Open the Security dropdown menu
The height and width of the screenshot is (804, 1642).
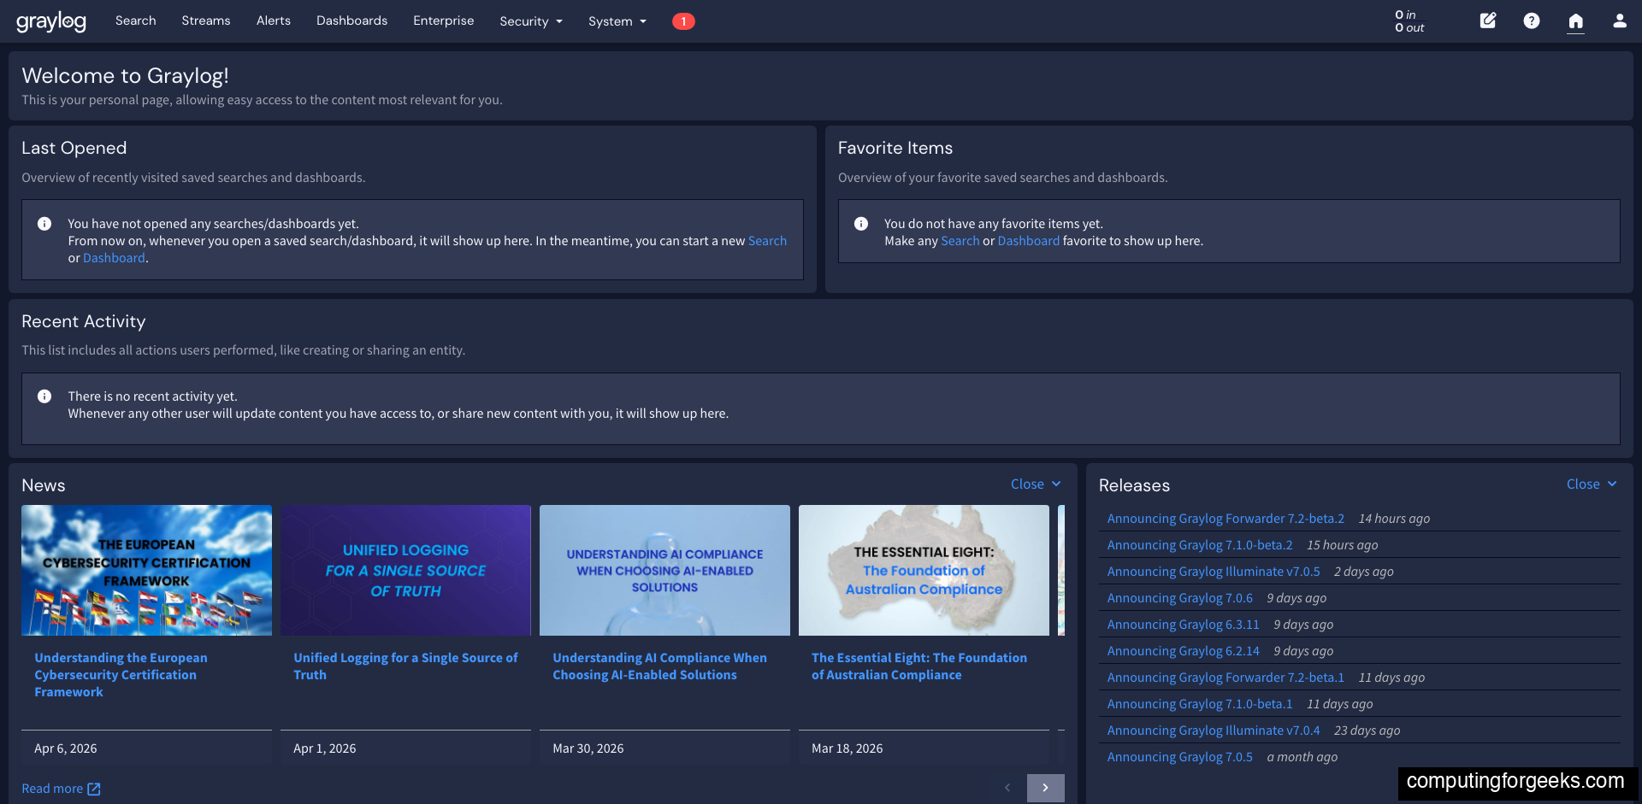click(x=530, y=21)
